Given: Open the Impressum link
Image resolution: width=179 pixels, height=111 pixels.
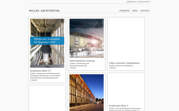Looking at the screenshot, I should point(132,2).
